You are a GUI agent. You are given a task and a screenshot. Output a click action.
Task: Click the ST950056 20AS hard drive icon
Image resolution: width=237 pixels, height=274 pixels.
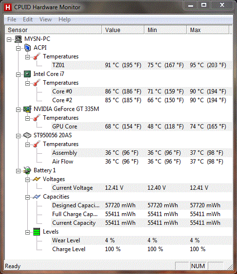pyautogui.click(x=27, y=135)
